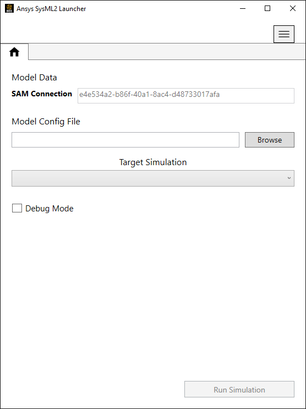Viewport: 306px width, 409px height.
Task: Click the Model Config File label
Action: pos(46,122)
